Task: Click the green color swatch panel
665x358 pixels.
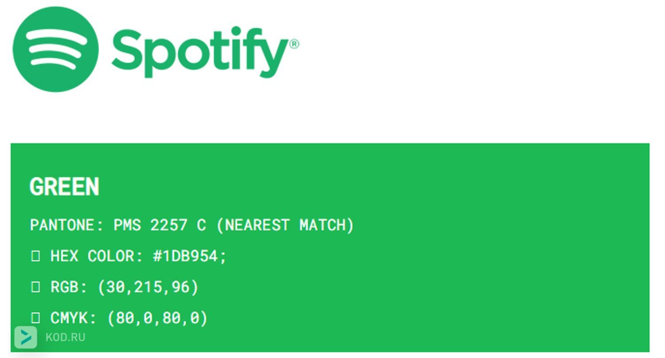Action: click(330, 247)
